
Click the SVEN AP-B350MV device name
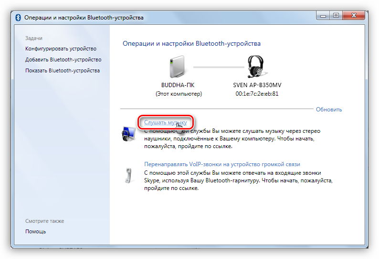257,85
